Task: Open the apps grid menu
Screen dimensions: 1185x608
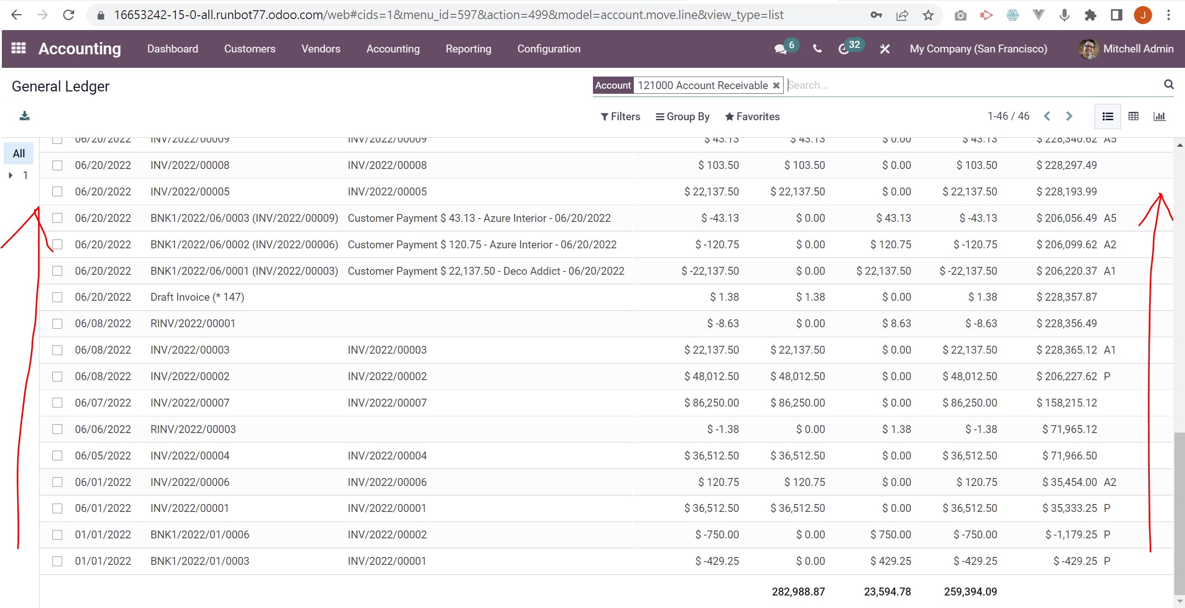Action: coord(18,48)
